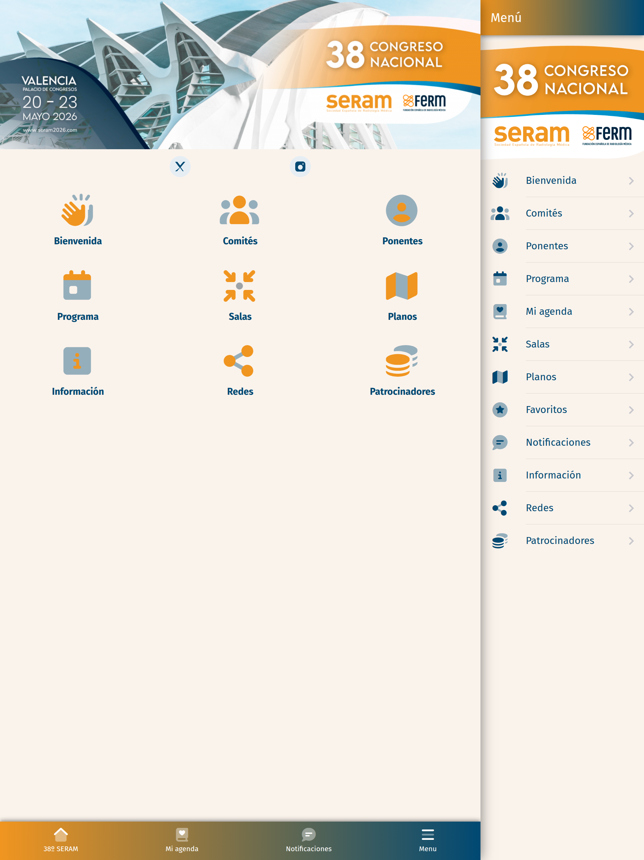Open Planos map icon in grid
The width and height of the screenshot is (644, 860).
(x=402, y=286)
